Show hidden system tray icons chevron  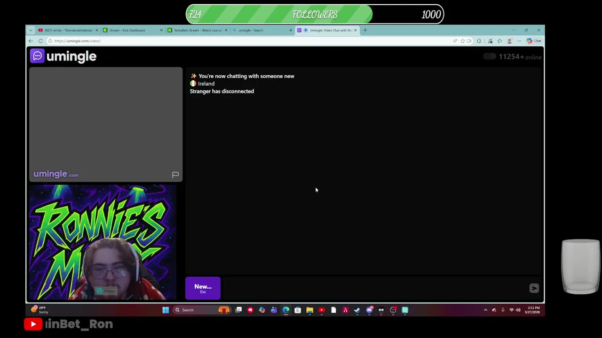[485, 310]
